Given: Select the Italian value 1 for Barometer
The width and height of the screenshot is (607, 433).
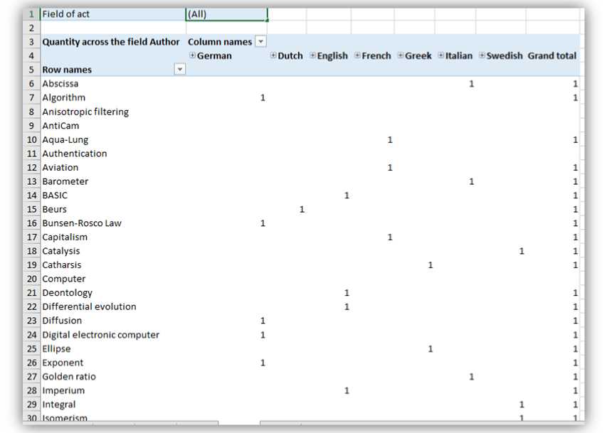Looking at the screenshot, I should (471, 181).
